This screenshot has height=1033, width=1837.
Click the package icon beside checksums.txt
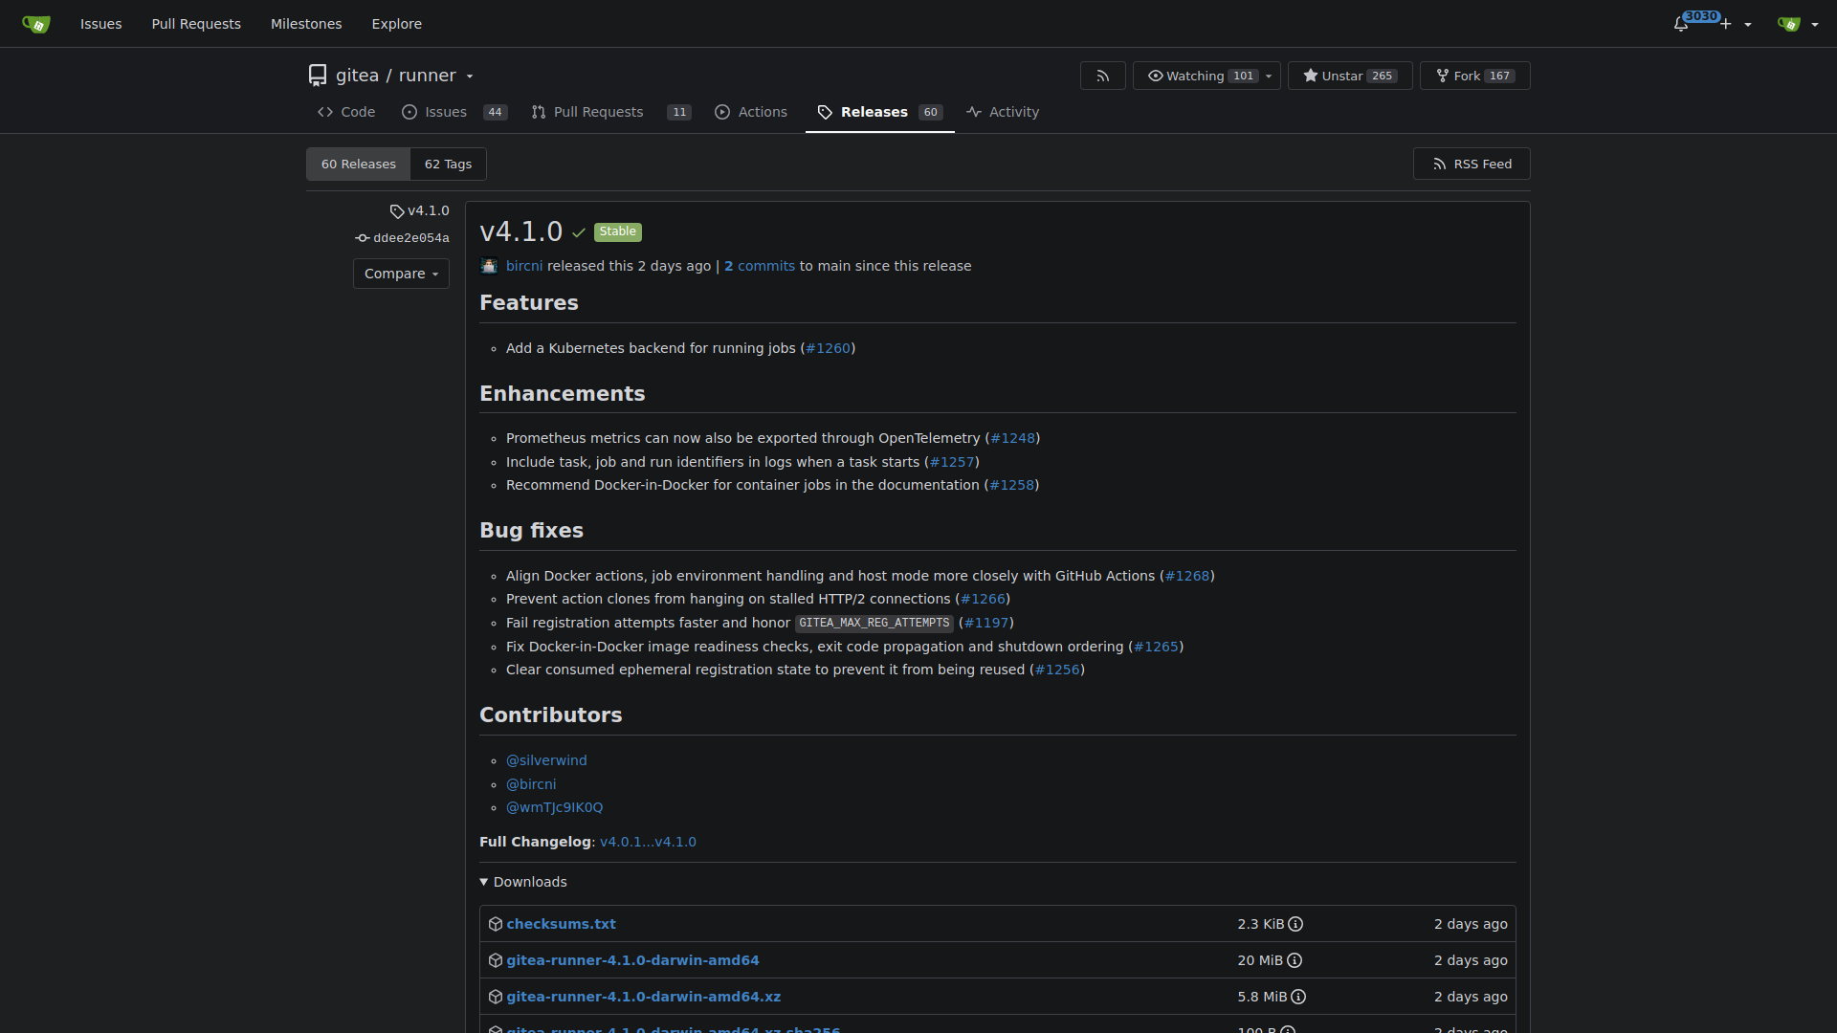pyautogui.click(x=496, y=924)
